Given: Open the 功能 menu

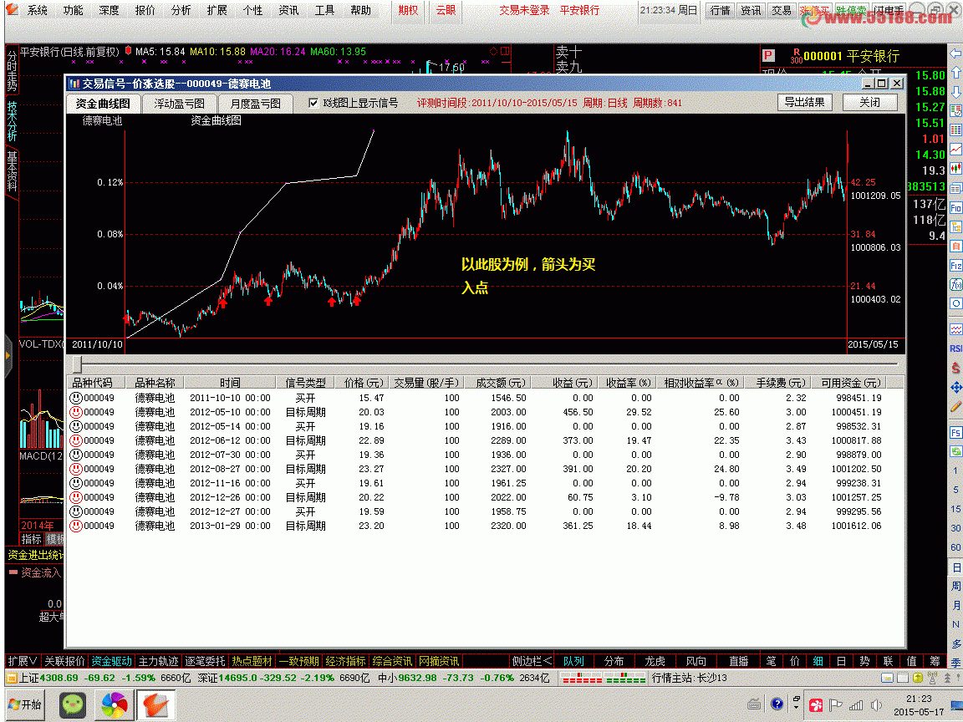Looking at the screenshot, I should pyautogui.click(x=73, y=10).
